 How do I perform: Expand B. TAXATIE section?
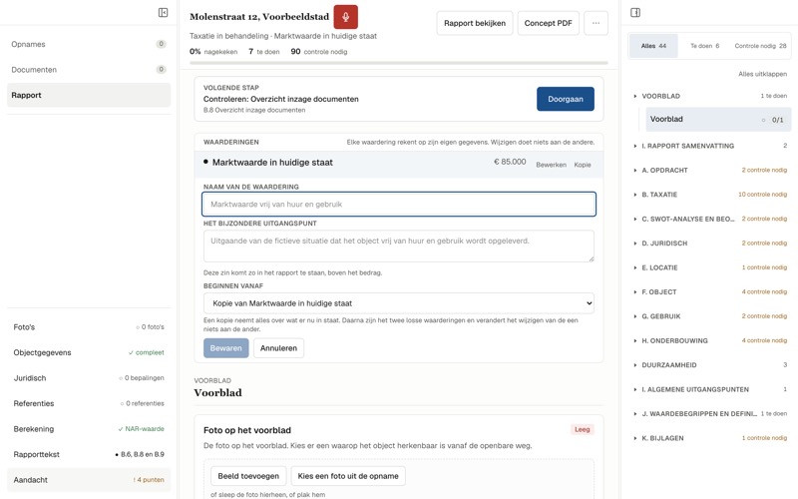pos(710,195)
